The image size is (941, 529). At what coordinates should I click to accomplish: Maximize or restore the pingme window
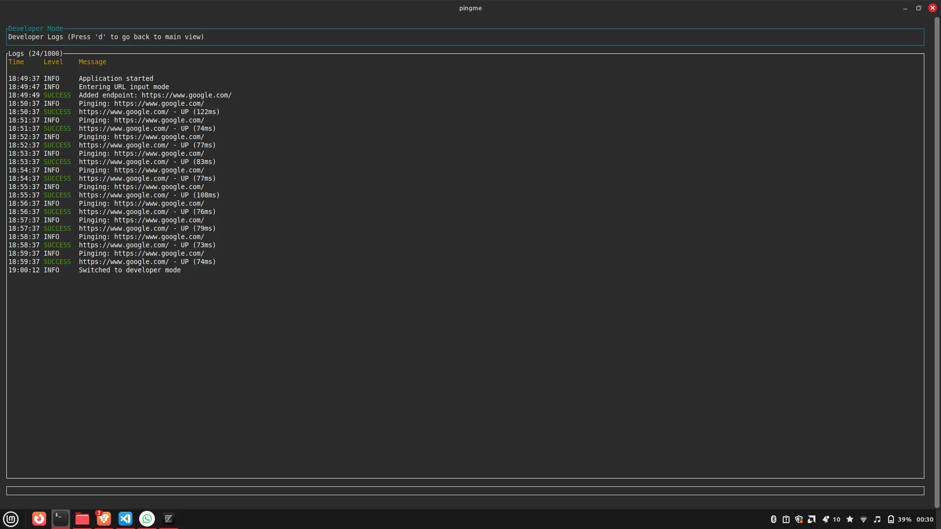(919, 8)
